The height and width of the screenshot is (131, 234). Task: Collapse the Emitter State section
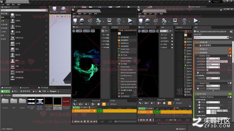[x=196, y=56]
